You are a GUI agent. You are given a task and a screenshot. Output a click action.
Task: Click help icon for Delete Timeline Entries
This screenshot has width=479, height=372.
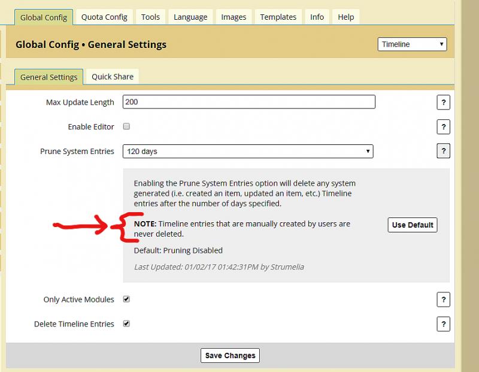(x=443, y=324)
